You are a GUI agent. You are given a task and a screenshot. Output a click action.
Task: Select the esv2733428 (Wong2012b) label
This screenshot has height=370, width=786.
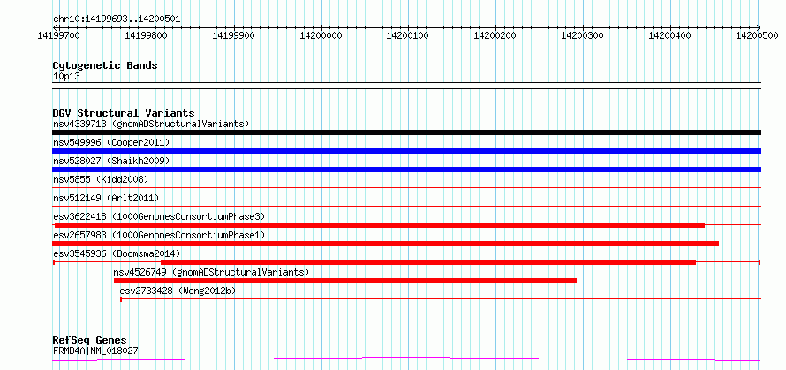tap(178, 291)
